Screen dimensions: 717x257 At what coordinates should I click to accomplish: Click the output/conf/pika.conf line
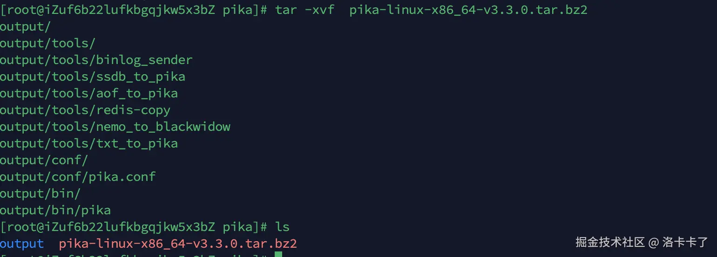click(x=78, y=177)
